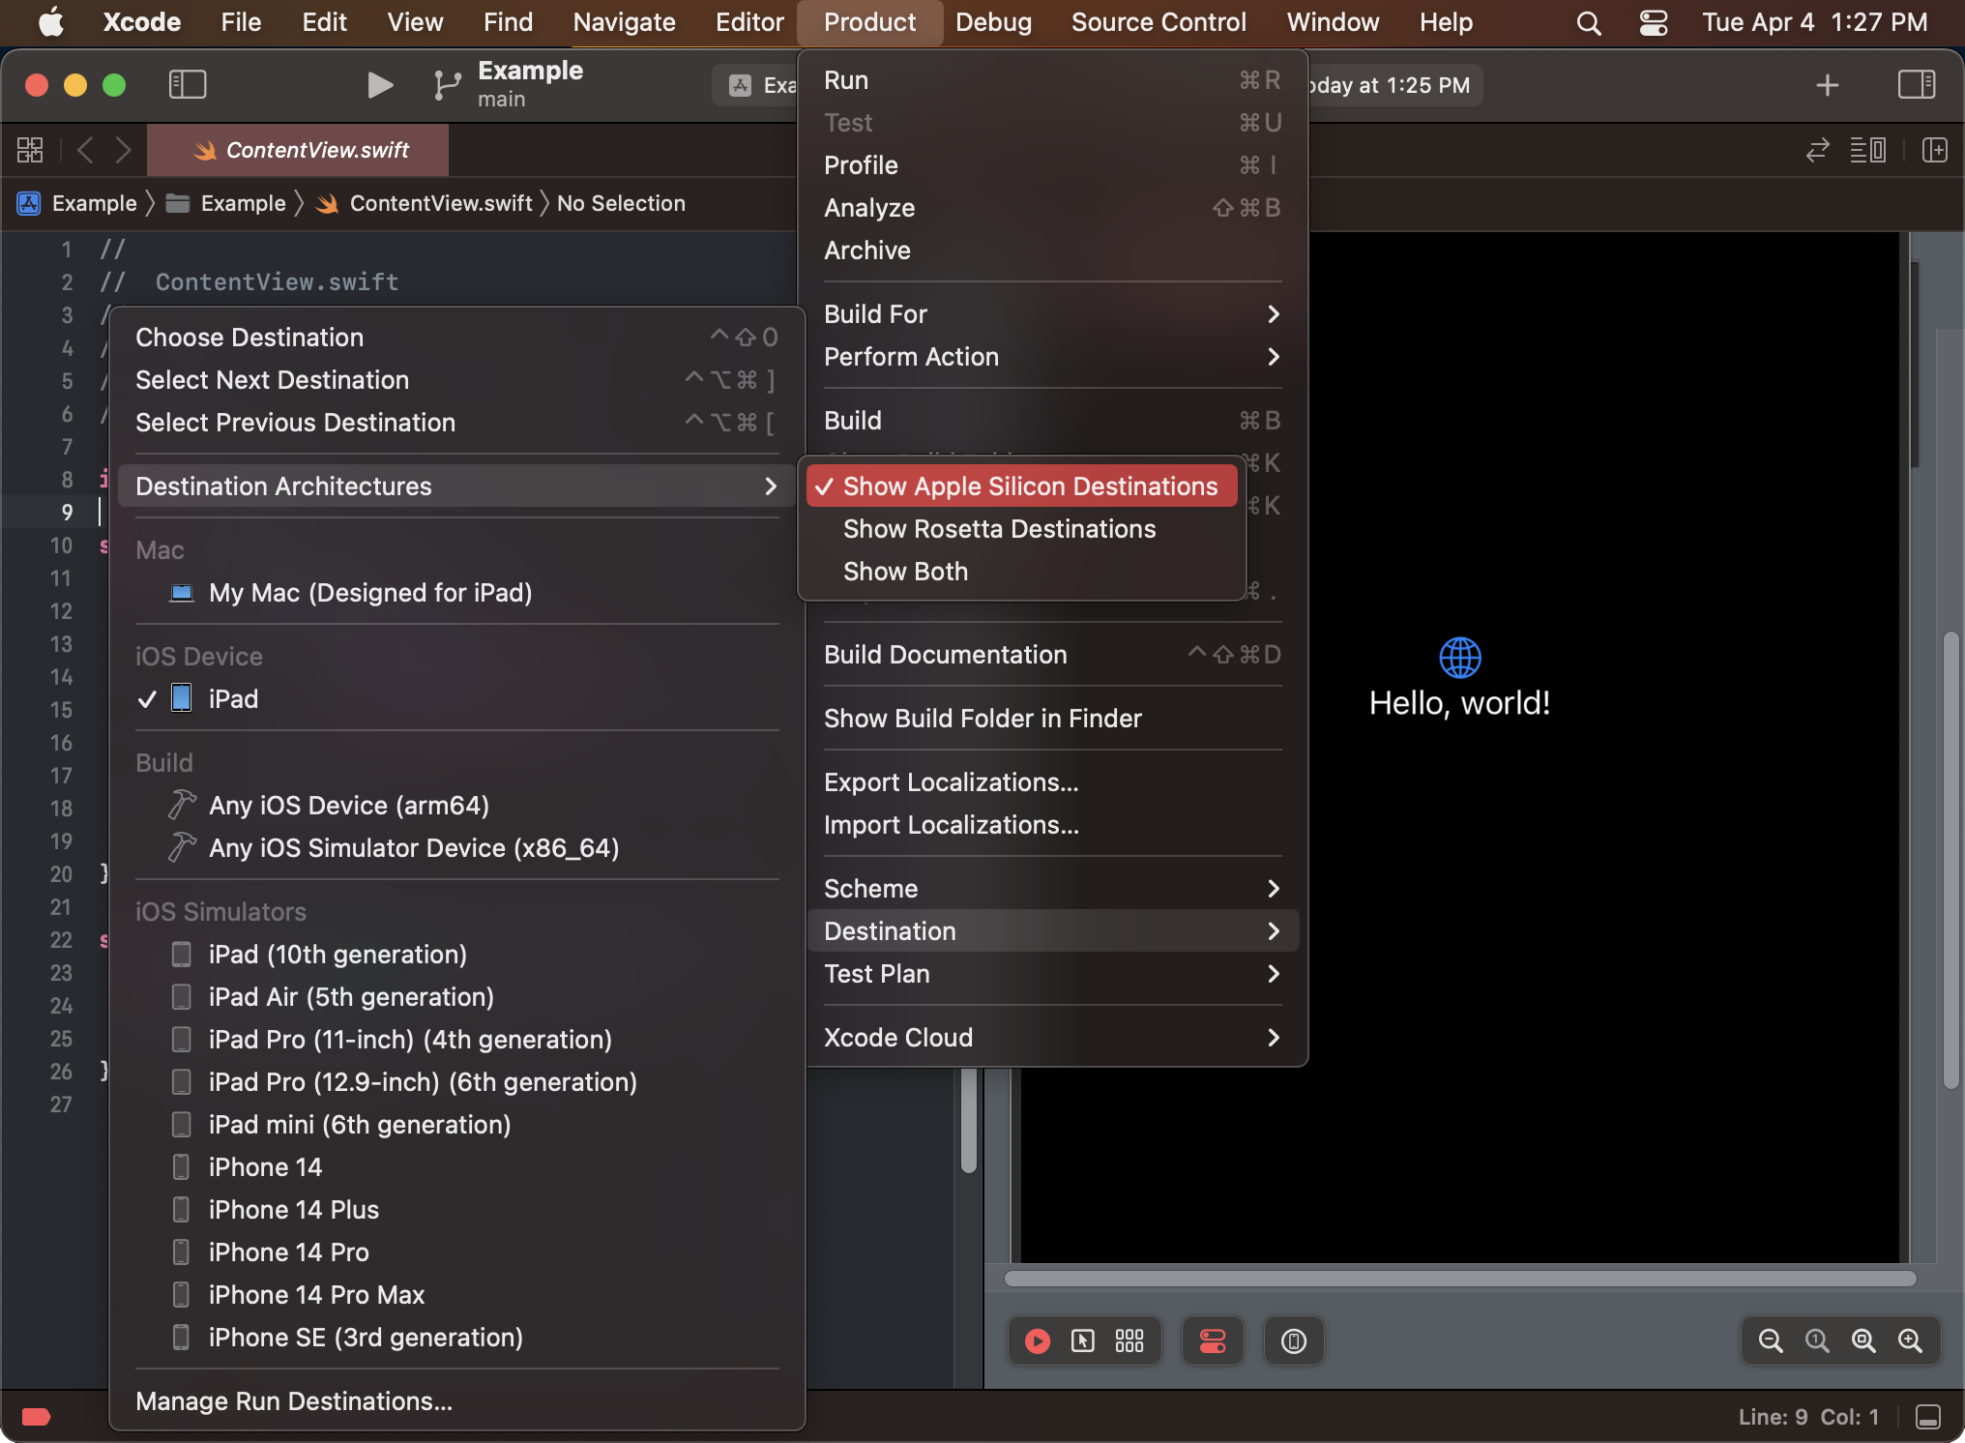
Task: Switch to the ContentView.swift tab
Action: tap(299, 150)
